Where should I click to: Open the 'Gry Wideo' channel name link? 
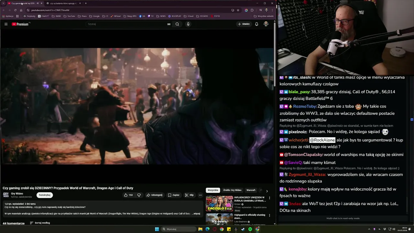(x=17, y=194)
